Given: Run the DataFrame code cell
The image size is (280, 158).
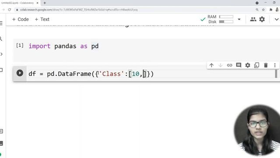Looking at the screenshot, I should coord(20,73).
